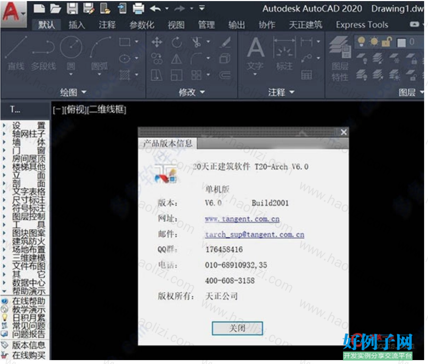Click the Undo arrow
This screenshot has width=428, height=364.
coord(155,8)
